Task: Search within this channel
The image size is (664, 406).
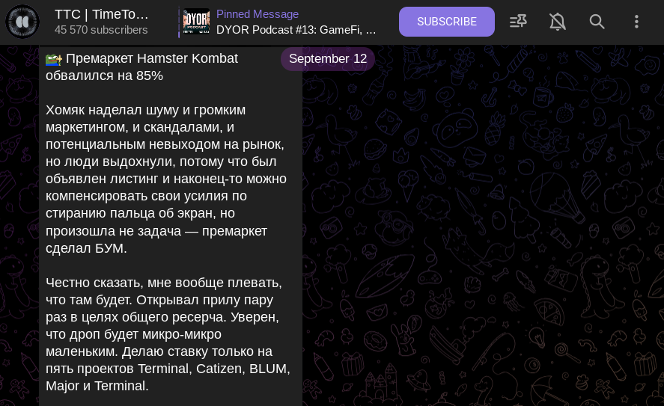Action: pos(597,22)
